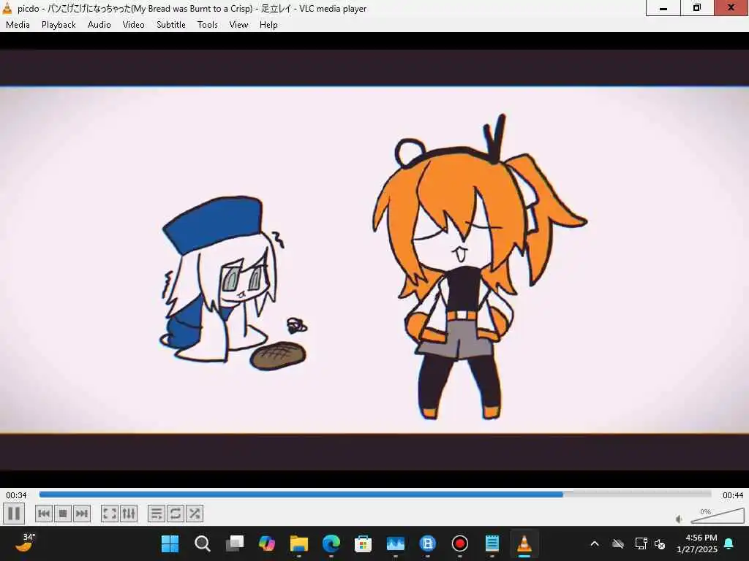Open the weather widget showing 34°
Screen dimensions: 749x561
[26, 543]
